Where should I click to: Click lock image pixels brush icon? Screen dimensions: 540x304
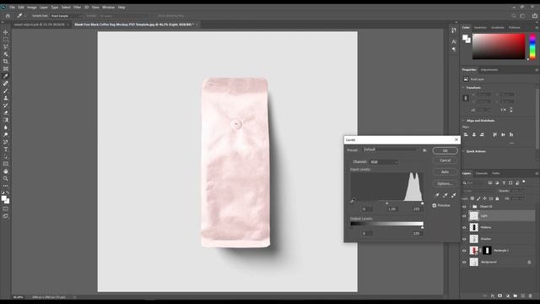click(478, 198)
